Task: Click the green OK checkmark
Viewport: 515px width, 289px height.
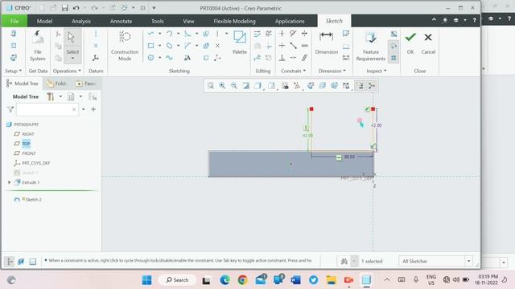Action: [x=410, y=42]
